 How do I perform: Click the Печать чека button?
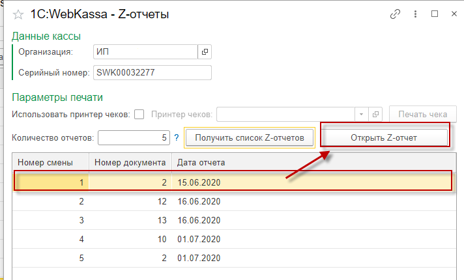click(422, 114)
